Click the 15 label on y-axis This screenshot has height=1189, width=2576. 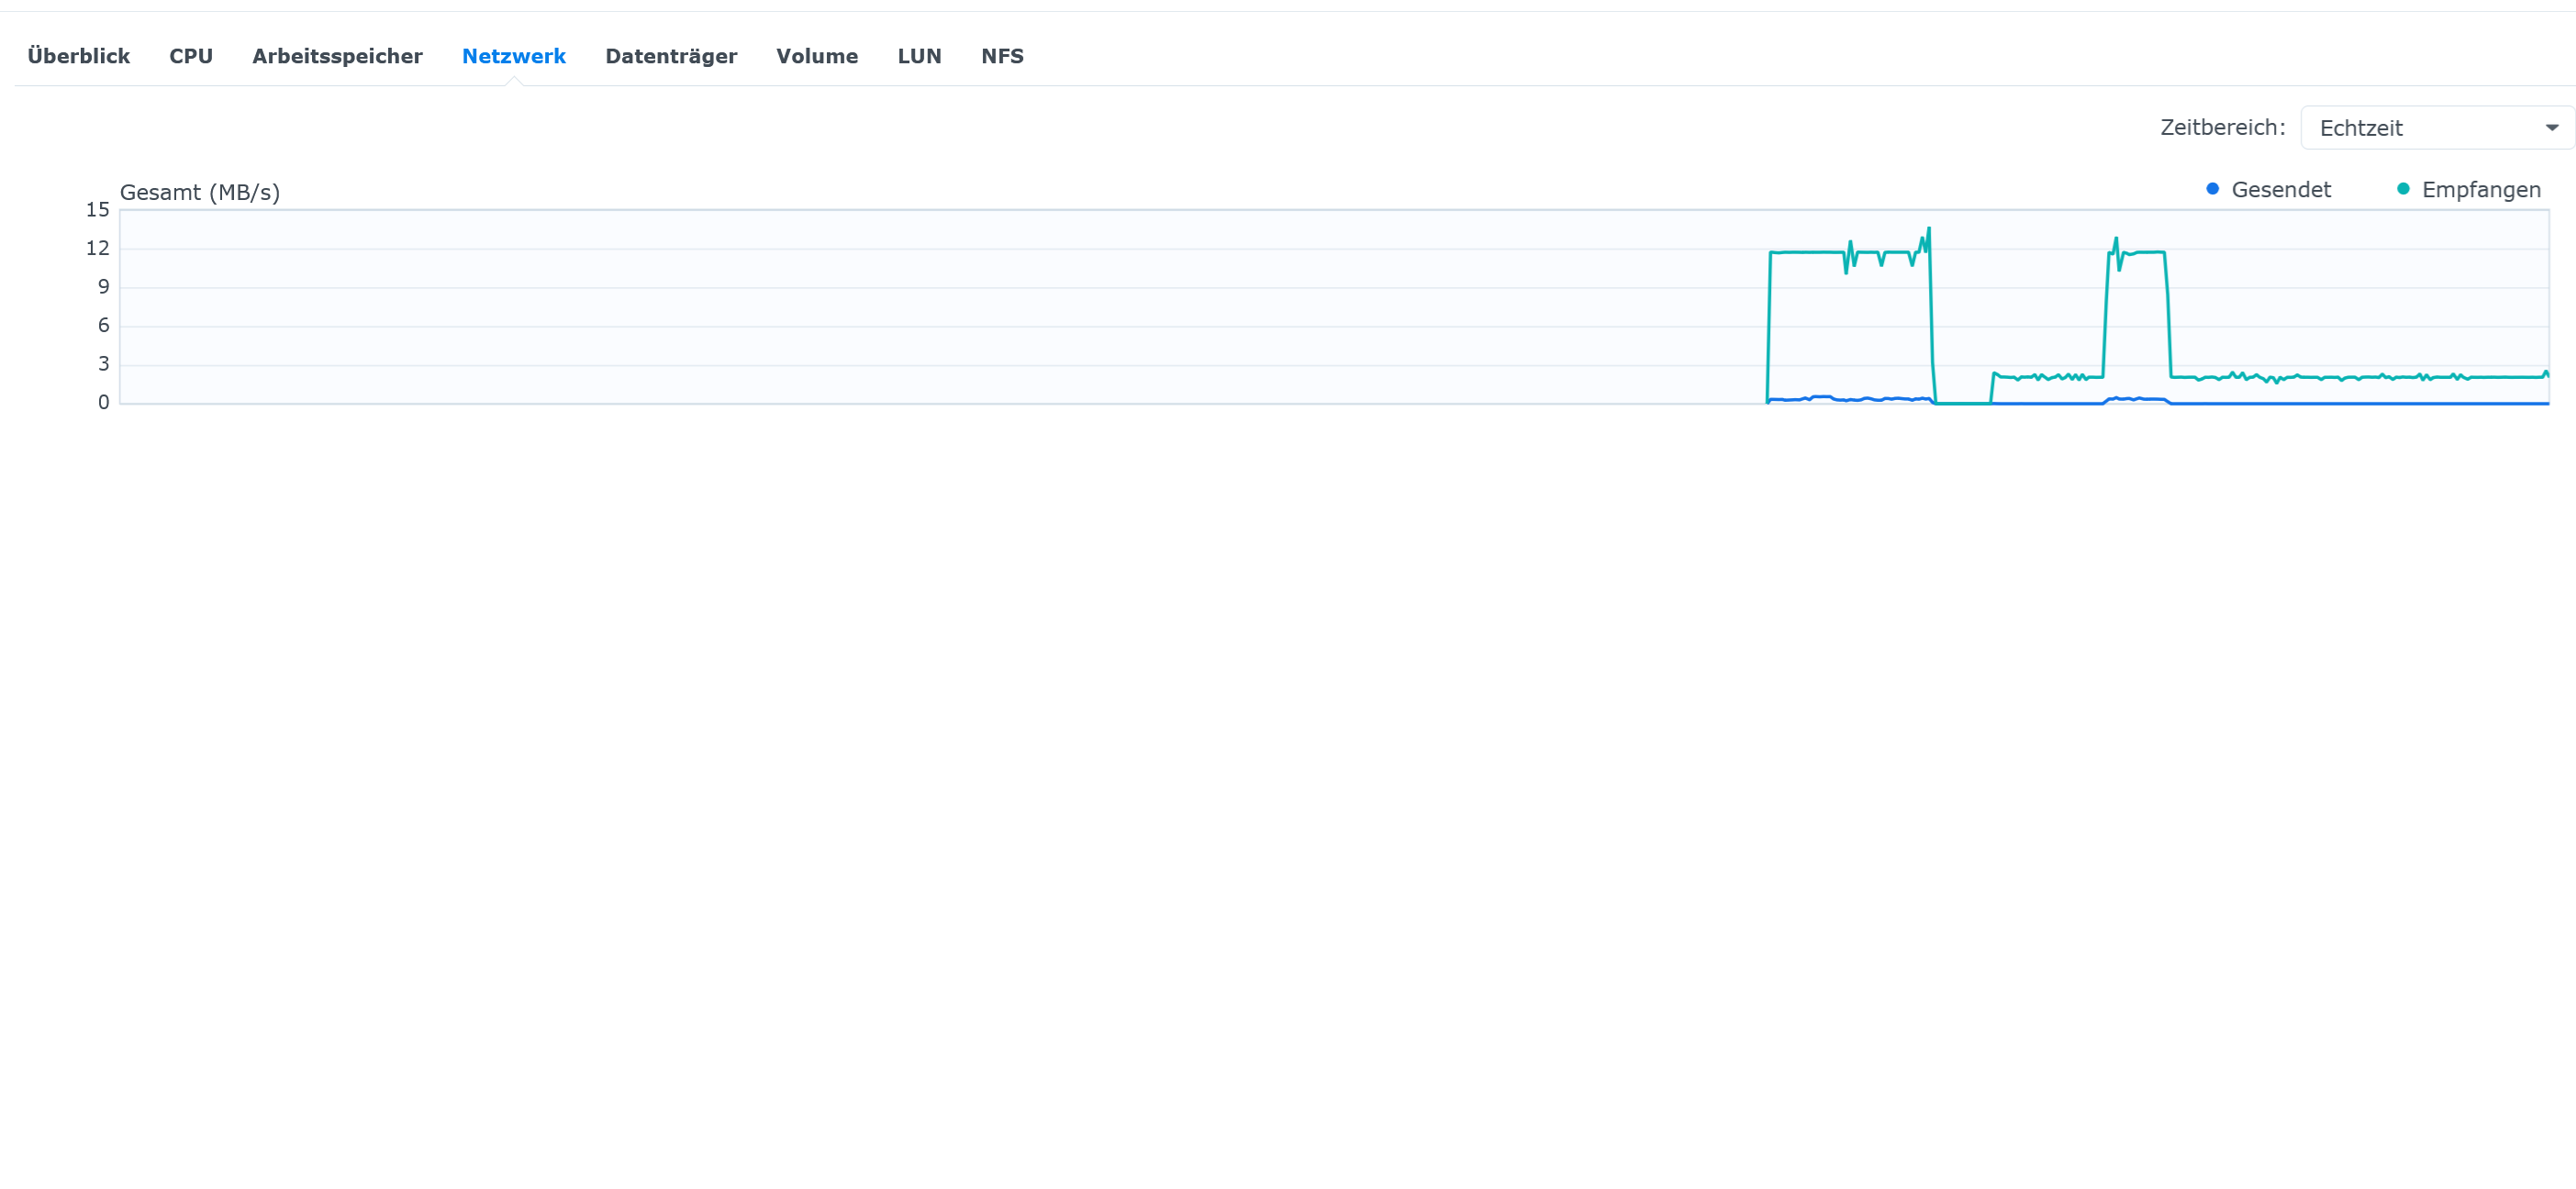(x=97, y=210)
